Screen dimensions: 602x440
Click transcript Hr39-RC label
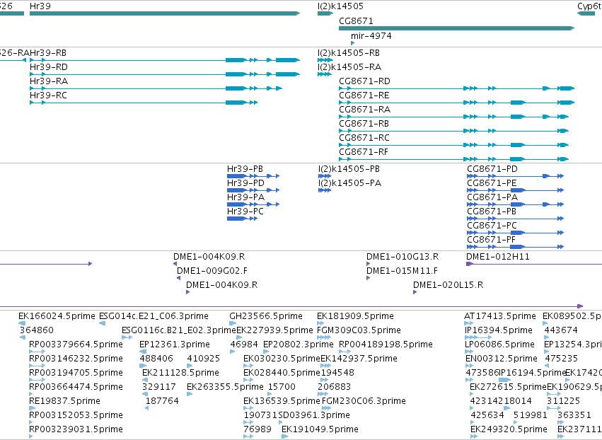pyautogui.click(x=48, y=95)
